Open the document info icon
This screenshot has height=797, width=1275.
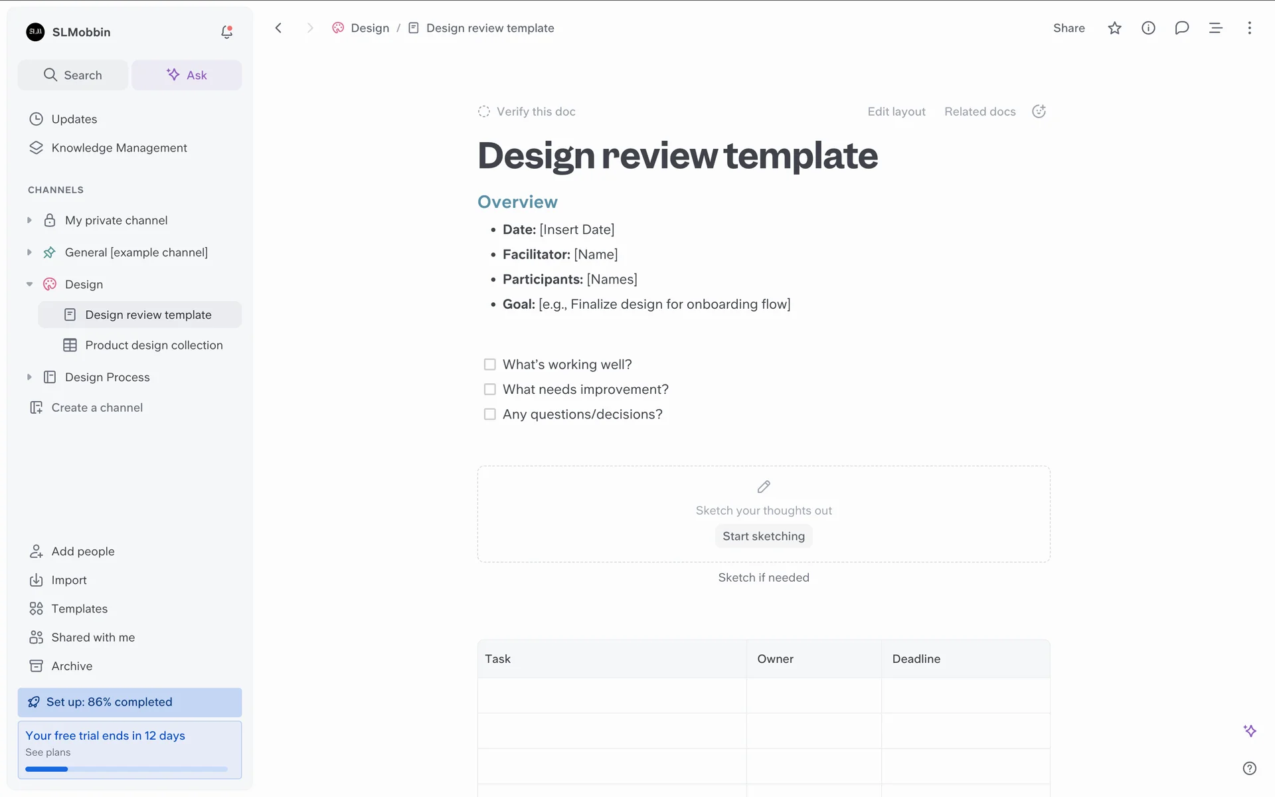pos(1148,28)
